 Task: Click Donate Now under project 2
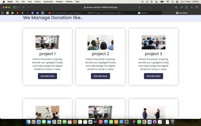tap(100, 76)
